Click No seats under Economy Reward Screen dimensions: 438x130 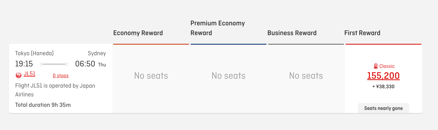151,76
